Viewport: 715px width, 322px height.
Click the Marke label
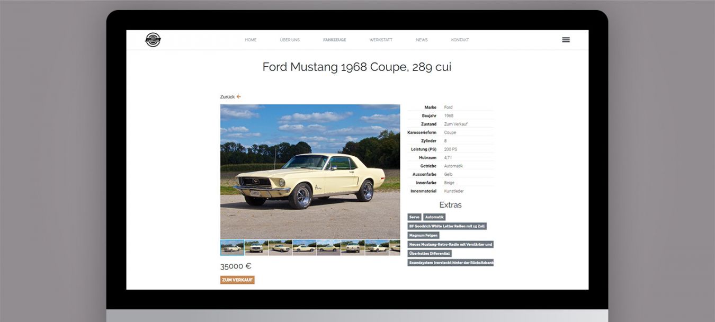(430, 108)
